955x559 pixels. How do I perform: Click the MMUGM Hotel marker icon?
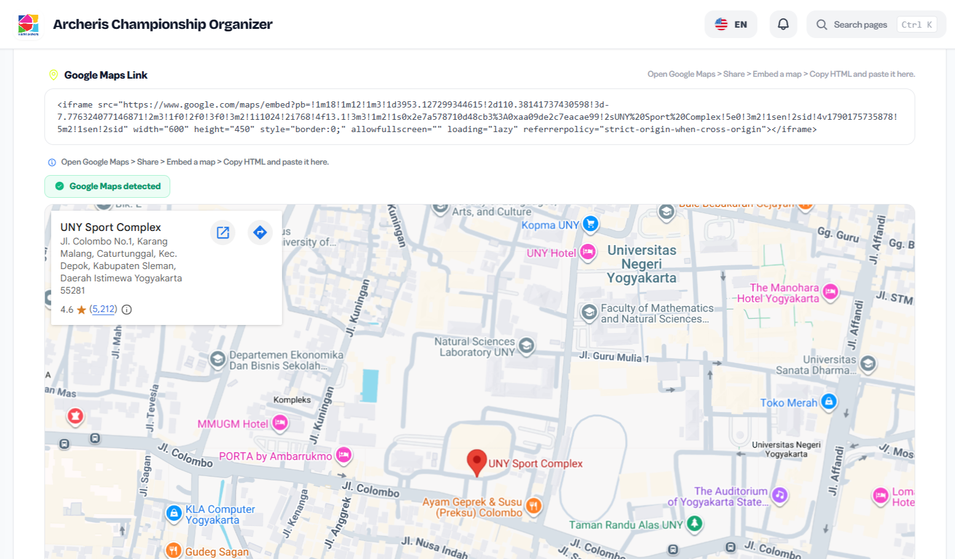(x=280, y=423)
